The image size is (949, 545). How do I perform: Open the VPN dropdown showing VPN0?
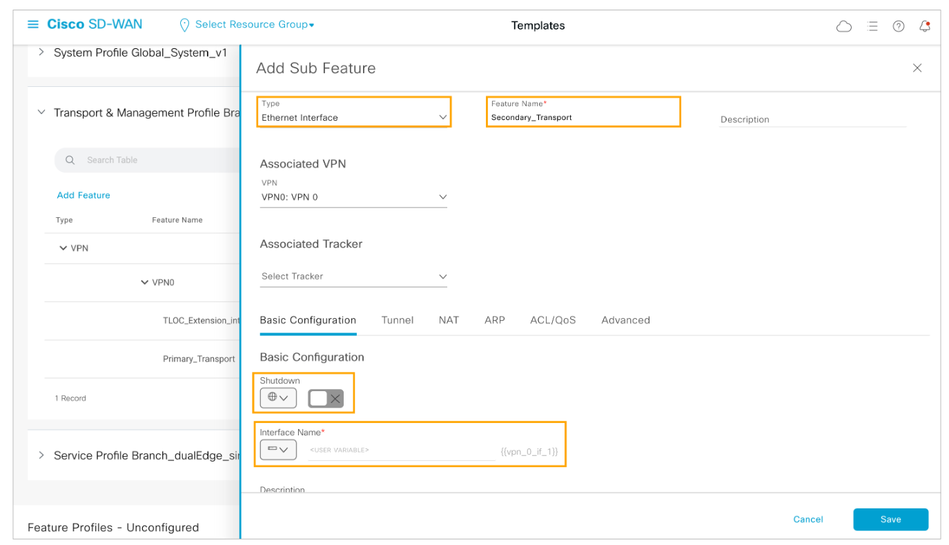point(353,197)
